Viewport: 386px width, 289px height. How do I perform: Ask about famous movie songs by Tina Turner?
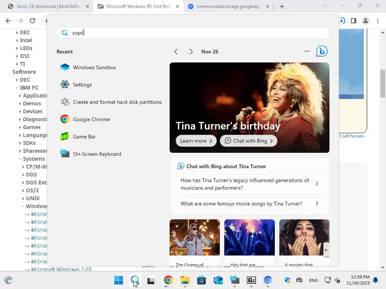tap(250, 204)
